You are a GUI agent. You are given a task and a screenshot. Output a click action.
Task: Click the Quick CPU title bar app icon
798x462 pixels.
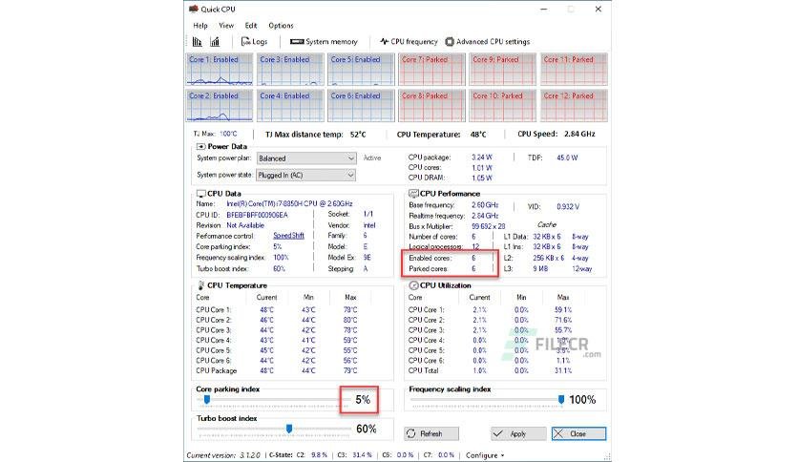click(194, 10)
